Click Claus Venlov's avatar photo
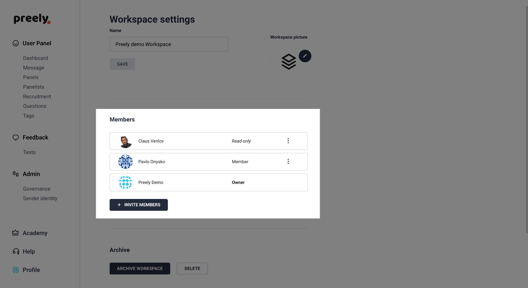The image size is (528, 288). [125, 141]
